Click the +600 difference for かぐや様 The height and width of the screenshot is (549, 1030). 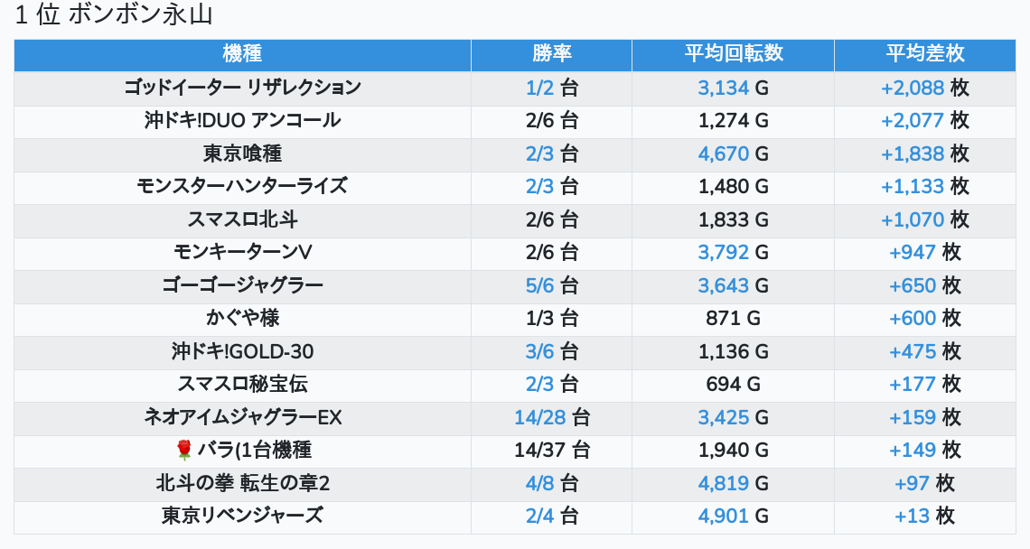point(913,319)
